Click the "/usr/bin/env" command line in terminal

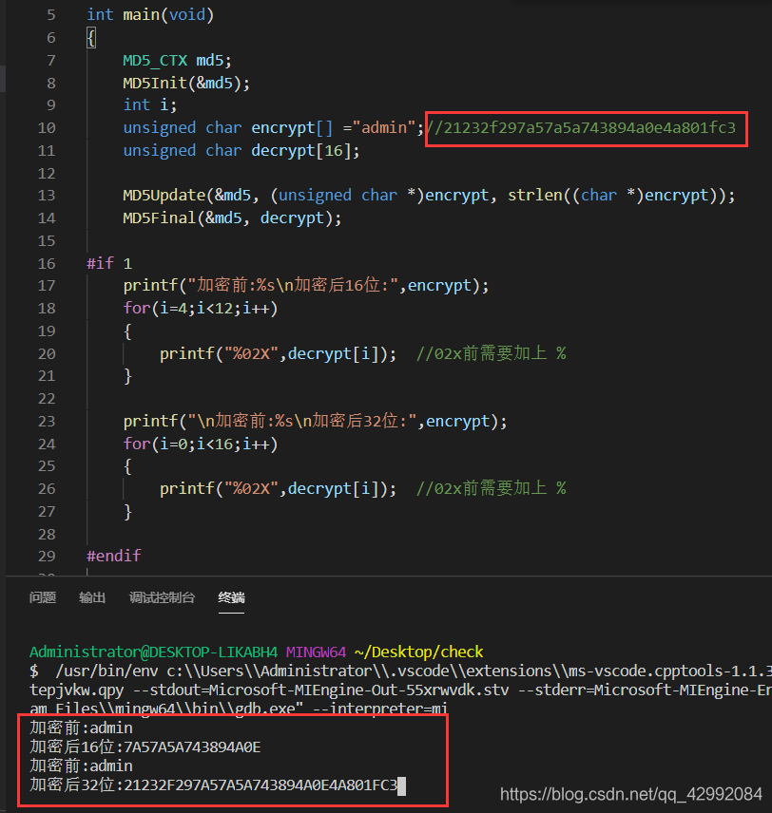401,671
